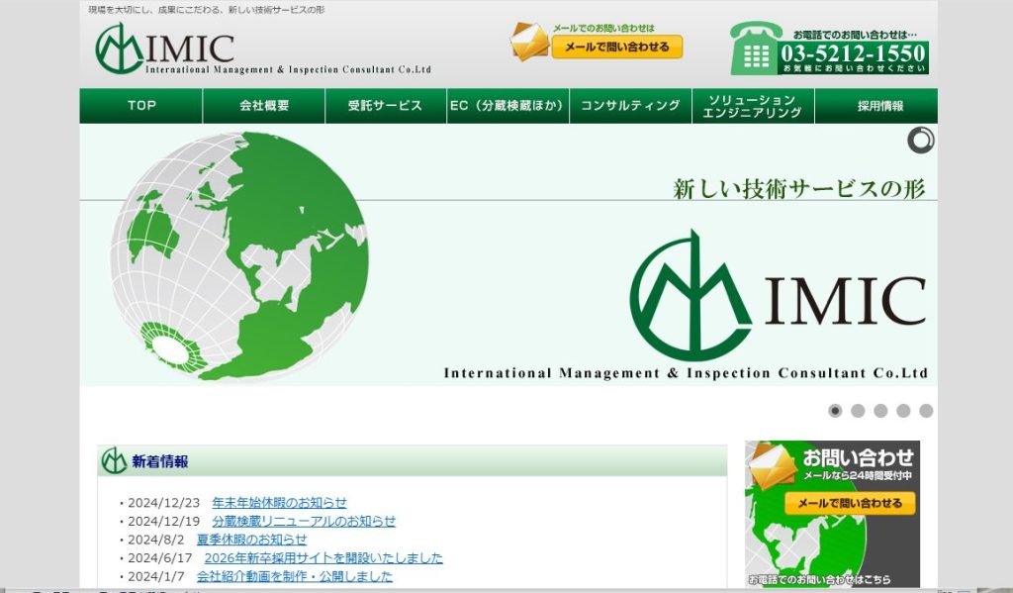Click the tagline text at the page top
Screen dimensions: 1013x593
coord(206,10)
